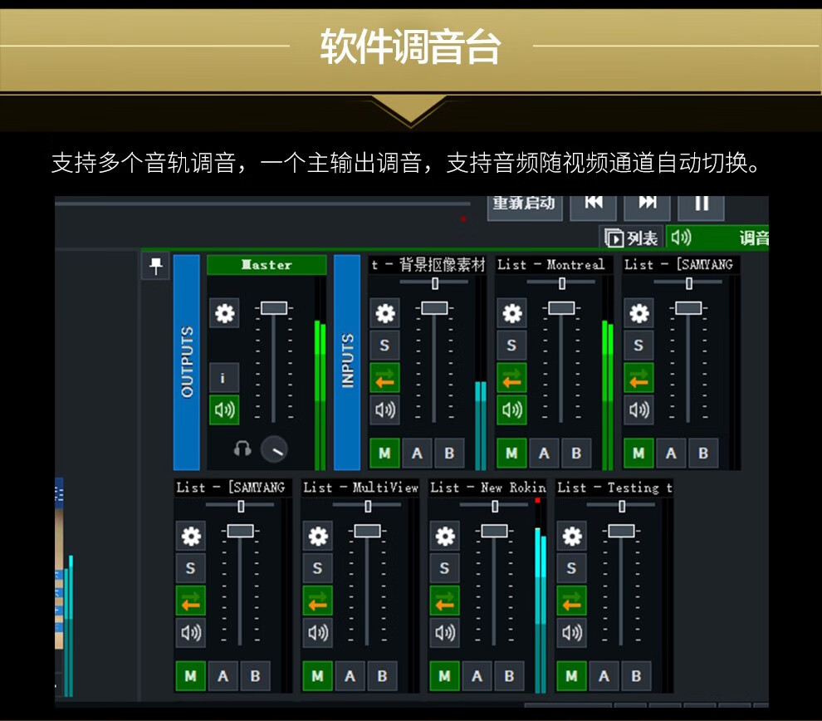
Task: Toggle bus B on List - Montreal
Action: click(576, 454)
